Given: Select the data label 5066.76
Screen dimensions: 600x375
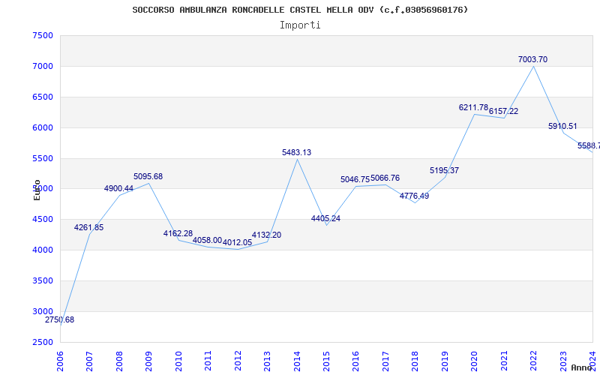Looking at the screenshot, I should [x=385, y=178].
